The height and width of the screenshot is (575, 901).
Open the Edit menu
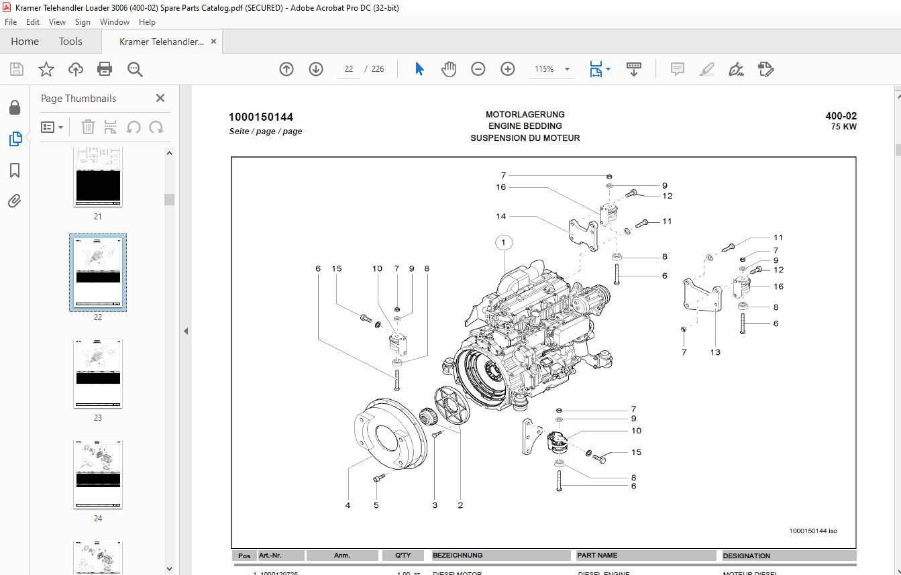[x=33, y=22]
